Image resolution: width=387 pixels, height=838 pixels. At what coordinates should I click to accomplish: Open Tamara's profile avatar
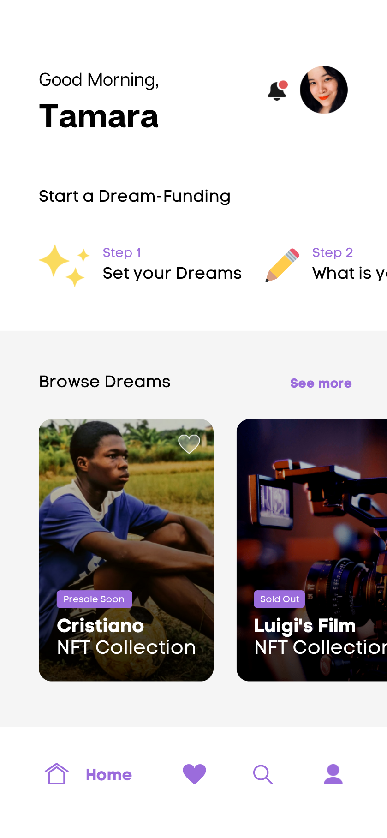coord(324,90)
